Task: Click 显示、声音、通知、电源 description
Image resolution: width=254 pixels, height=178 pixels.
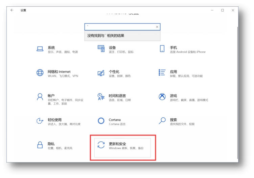Action: pyautogui.click(x=63, y=52)
